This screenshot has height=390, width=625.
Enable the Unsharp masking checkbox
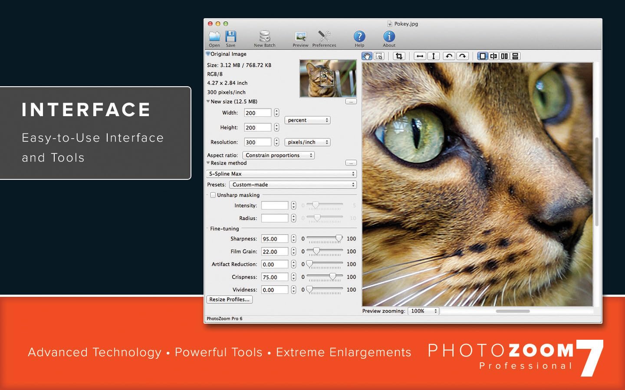click(213, 195)
